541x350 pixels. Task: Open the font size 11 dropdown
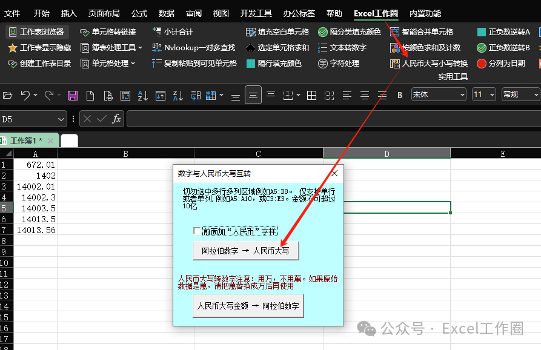(492, 94)
